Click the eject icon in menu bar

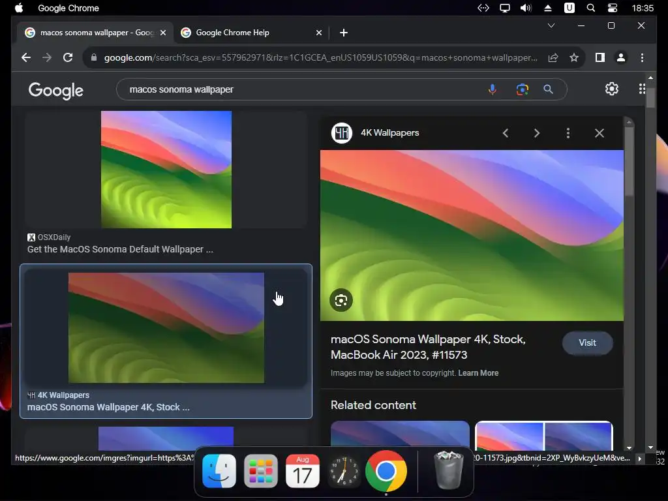click(548, 8)
